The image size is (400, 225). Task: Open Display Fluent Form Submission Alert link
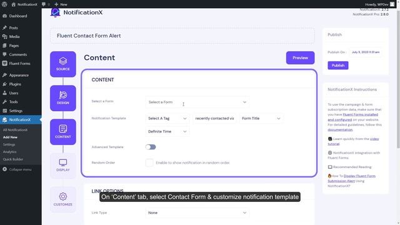(x=352, y=178)
